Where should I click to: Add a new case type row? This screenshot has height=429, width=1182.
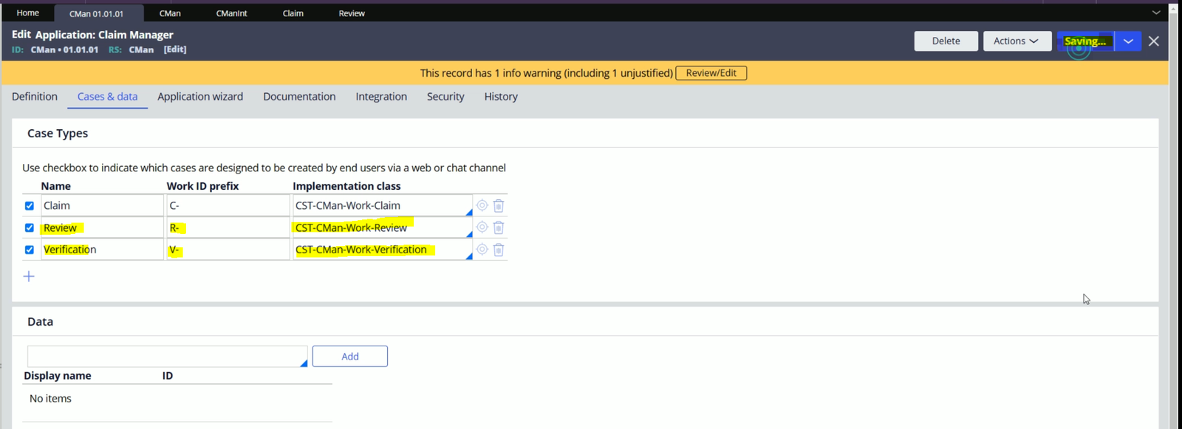coord(29,276)
